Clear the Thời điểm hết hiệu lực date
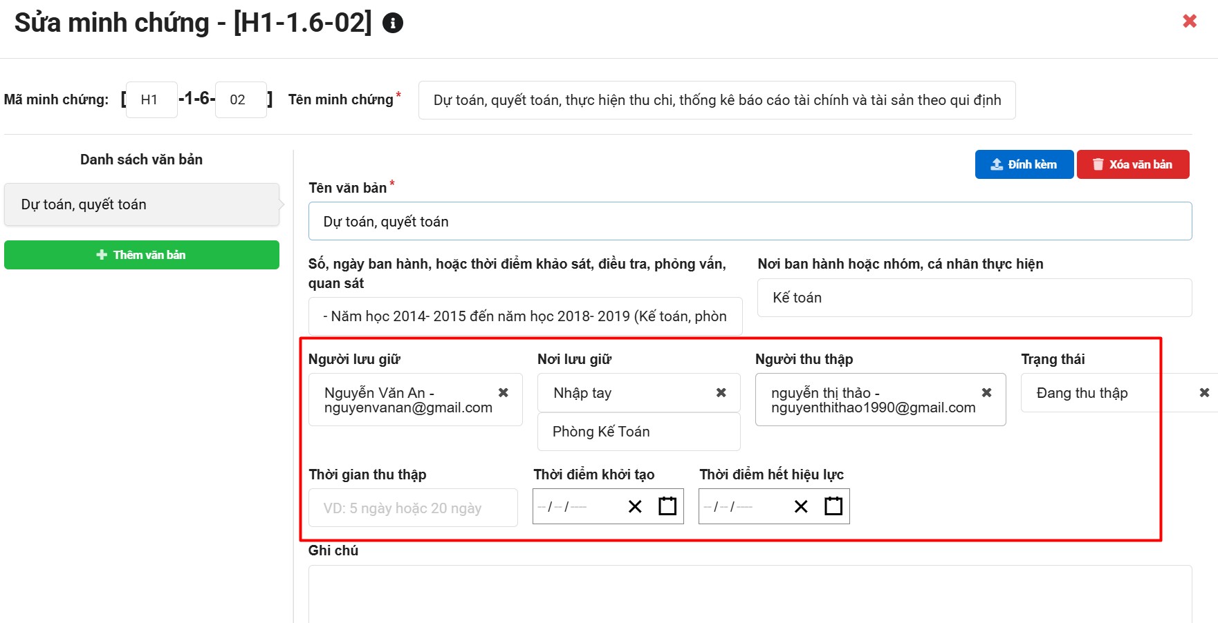The width and height of the screenshot is (1218, 623). pos(801,507)
